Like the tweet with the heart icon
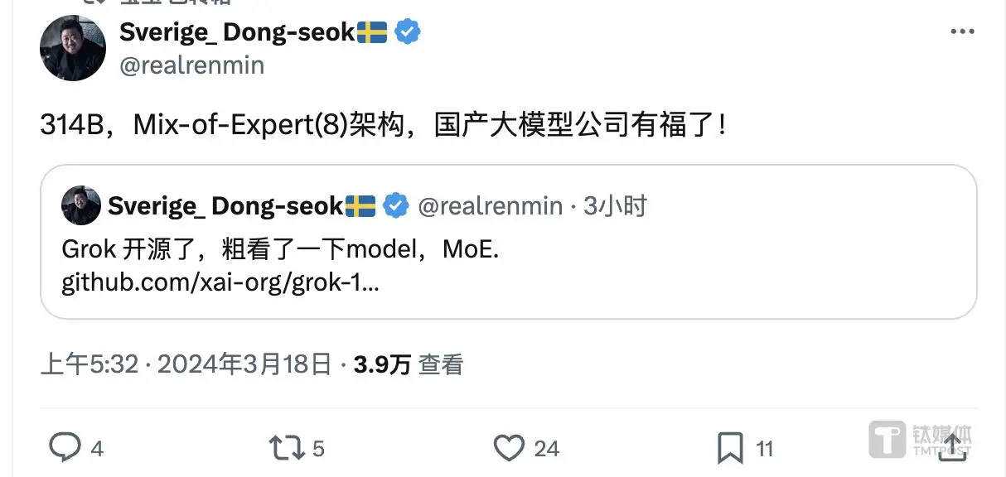This screenshot has height=477, width=1006. click(x=508, y=448)
